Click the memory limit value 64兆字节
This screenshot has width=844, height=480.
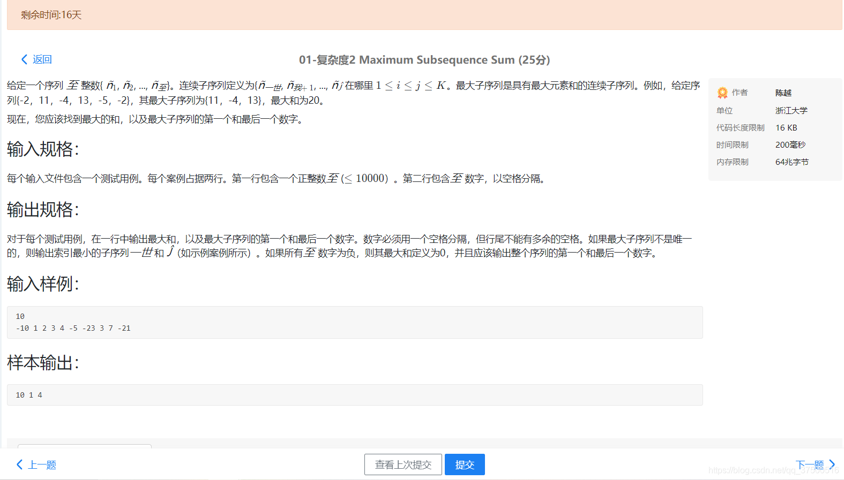click(792, 162)
